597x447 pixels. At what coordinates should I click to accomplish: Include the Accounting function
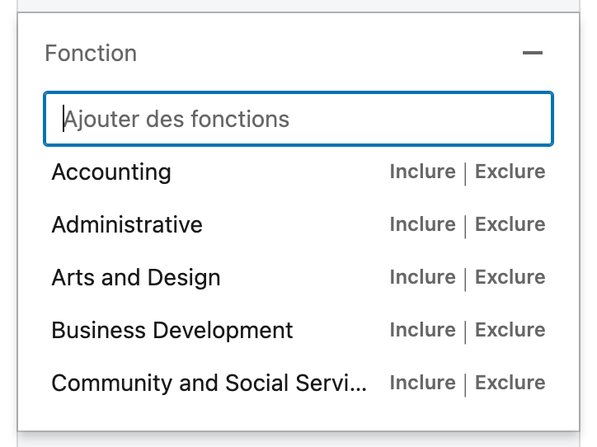(423, 172)
